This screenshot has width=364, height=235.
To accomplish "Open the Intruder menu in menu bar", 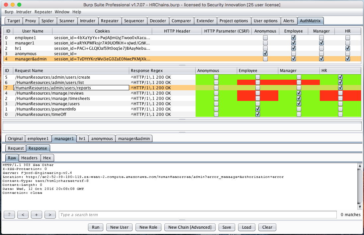I will 24,12.
